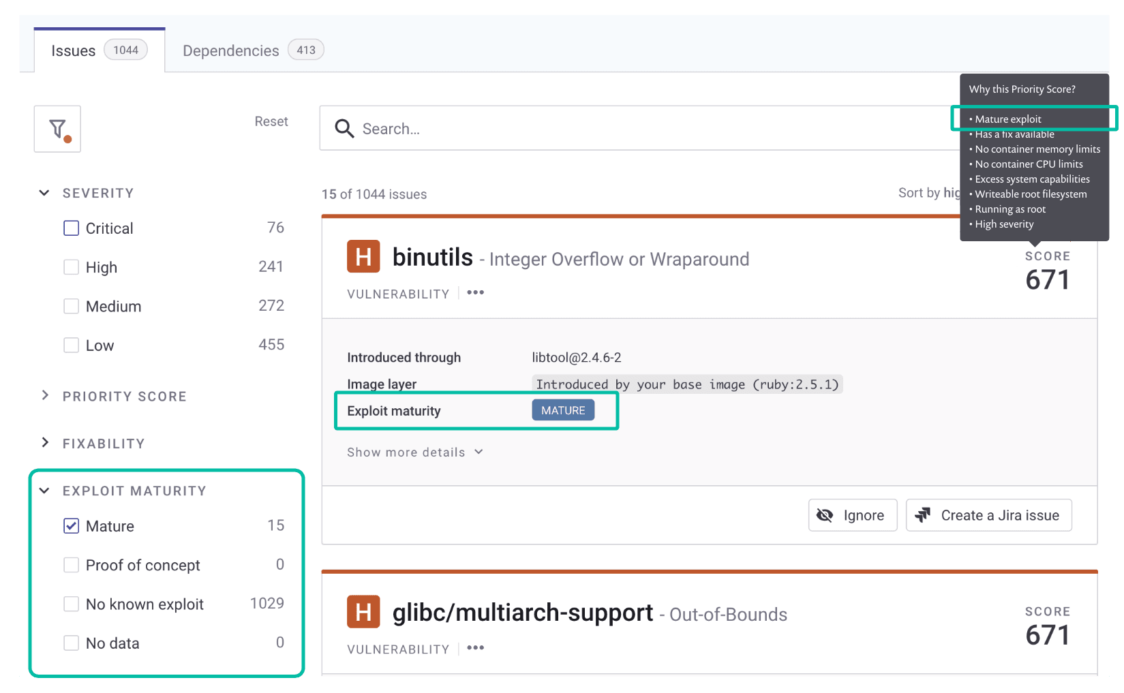Screen dimensions: 1124x693
Task: Click the binutils priority score 671
Action: tap(1048, 280)
